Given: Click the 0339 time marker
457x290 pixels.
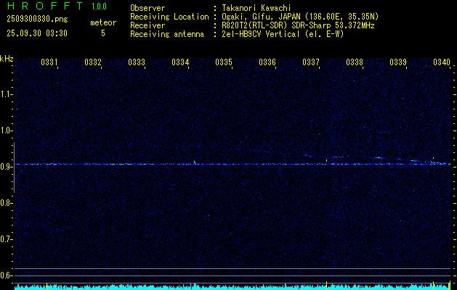Looking at the screenshot, I should (x=398, y=62).
